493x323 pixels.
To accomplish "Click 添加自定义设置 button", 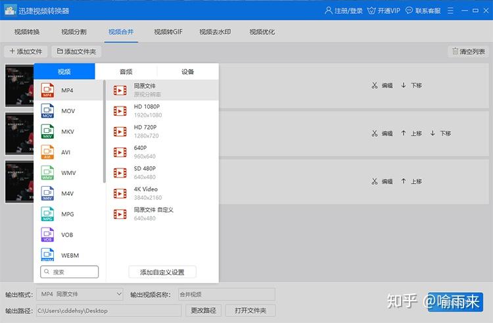I will click(x=162, y=272).
